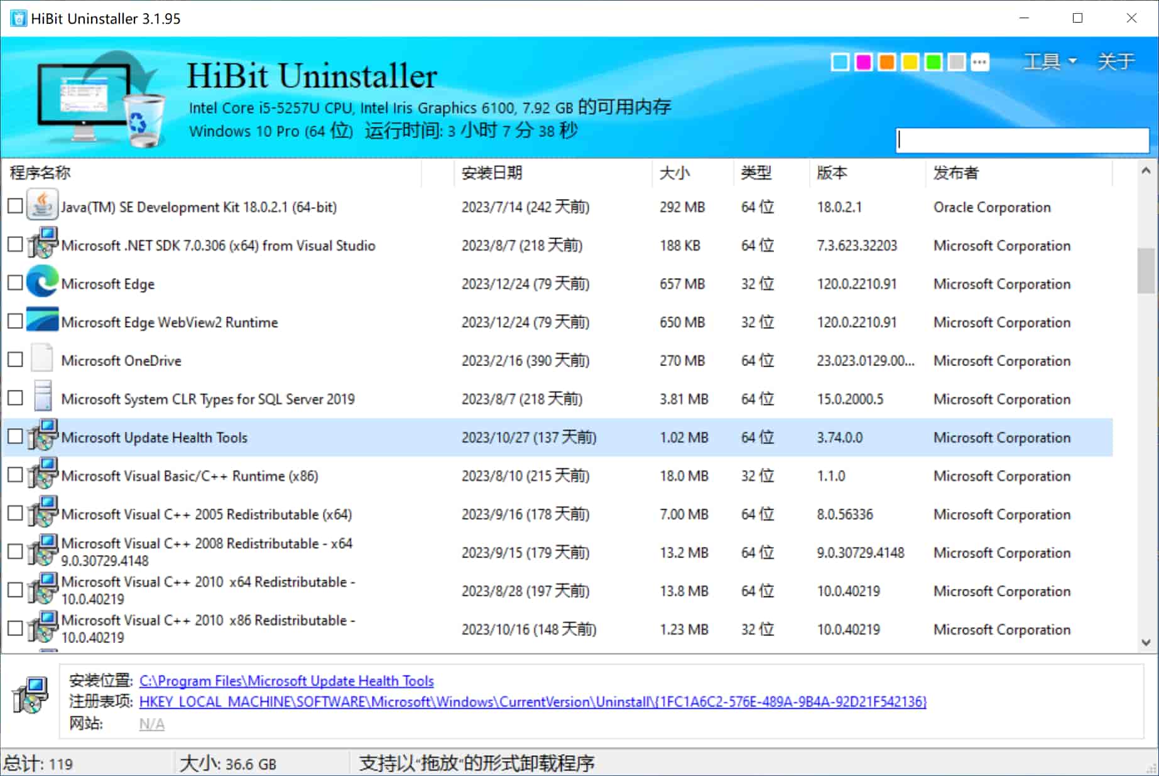Select the magenta theme swatch
This screenshot has width=1159, height=776.
coord(863,62)
